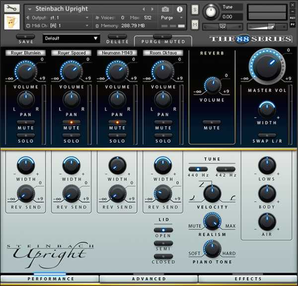Set the lid to Open
The height and width of the screenshot is (286, 298).
coord(163,230)
